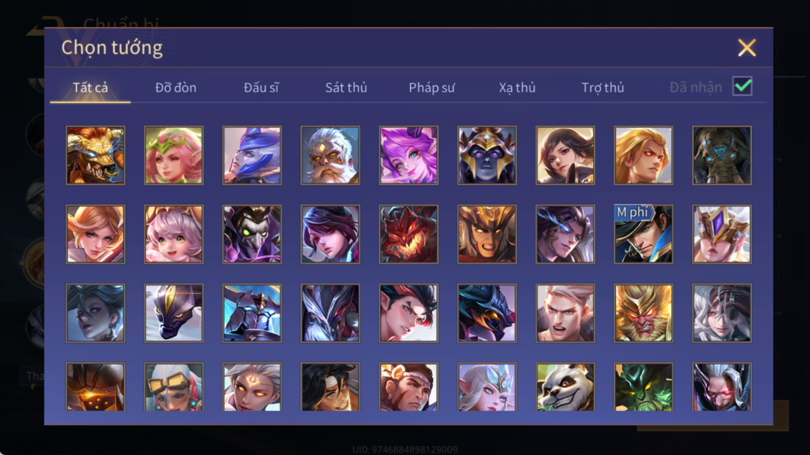Select the panda hero portrait
The image size is (810, 455).
(565, 387)
